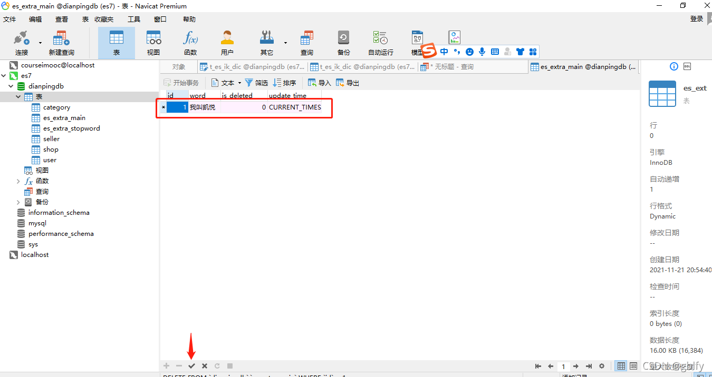Open the 备份 (Backup) toolbar icon

(344, 43)
